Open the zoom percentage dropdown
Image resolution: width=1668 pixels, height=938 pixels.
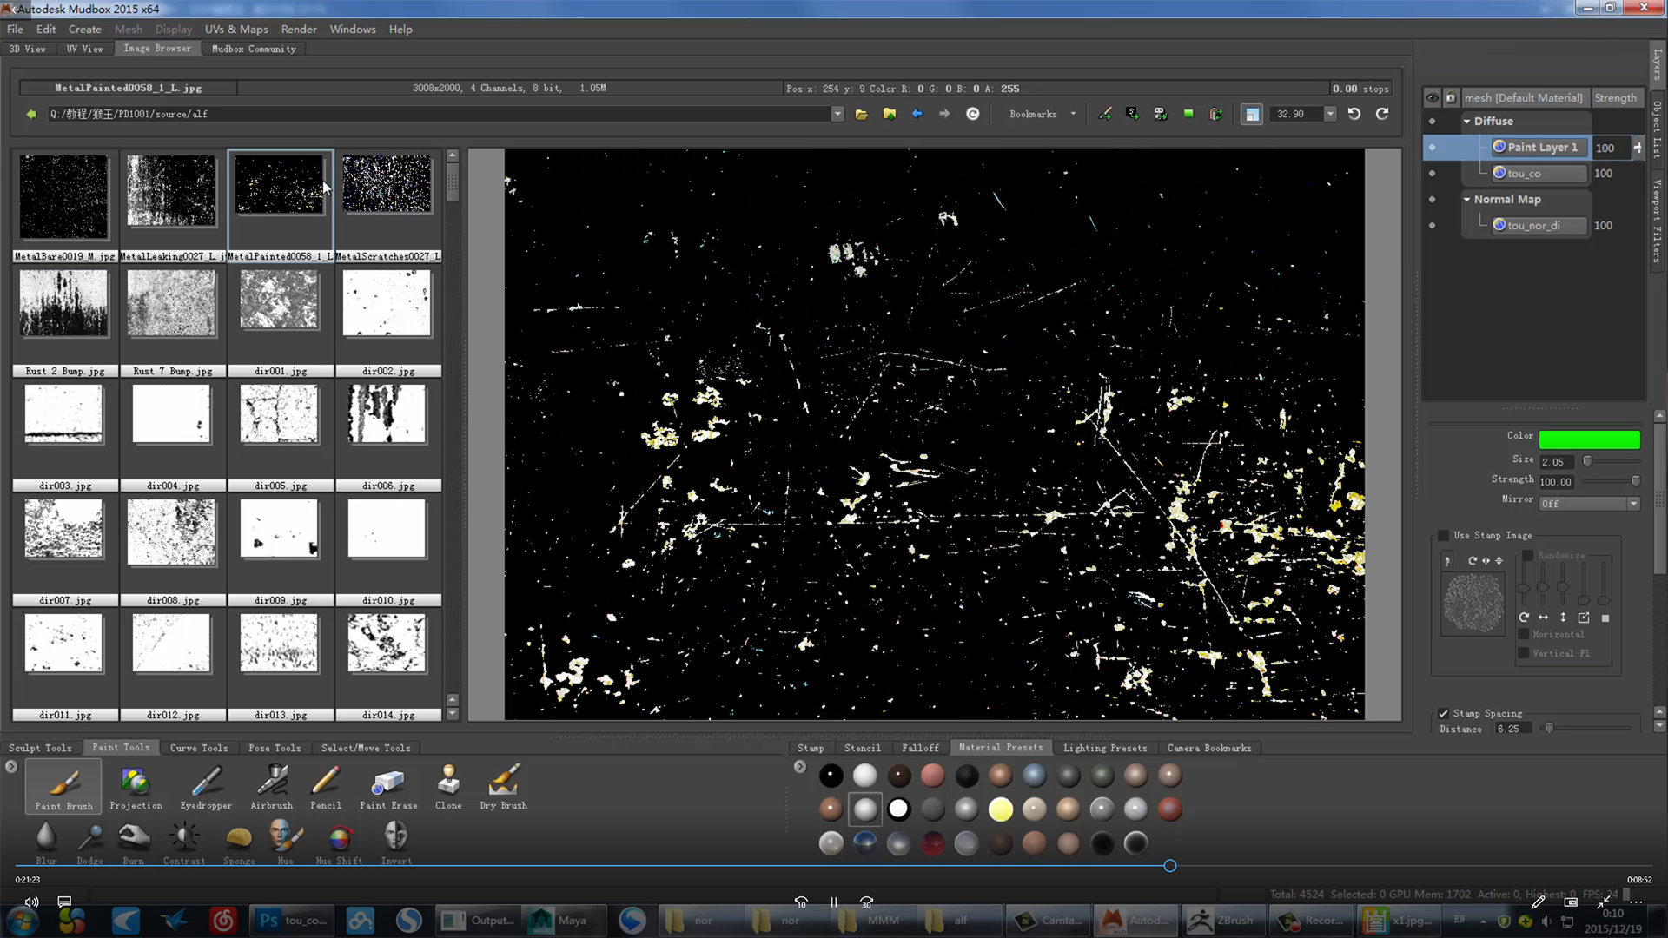[x=1329, y=114]
